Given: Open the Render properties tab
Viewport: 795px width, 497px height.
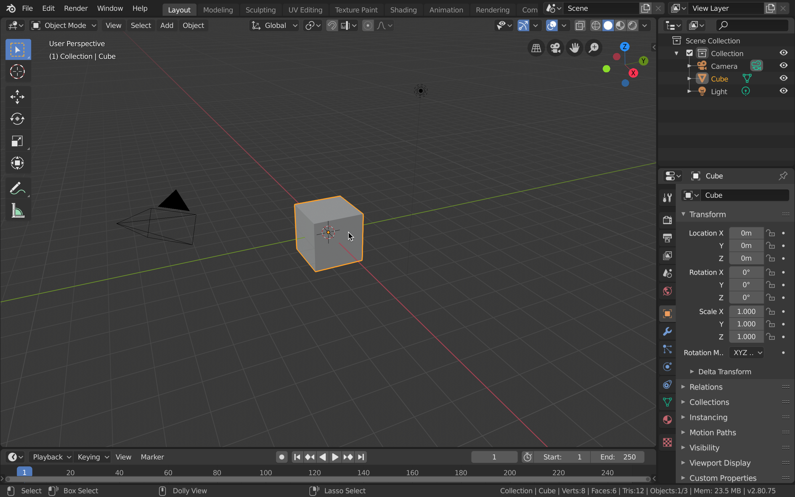Looking at the screenshot, I should click(x=667, y=220).
